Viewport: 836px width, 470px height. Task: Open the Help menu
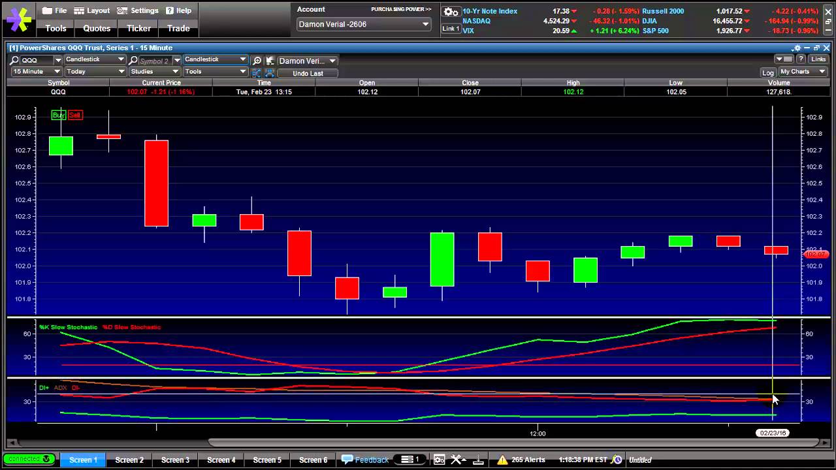click(x=178, y=10)
